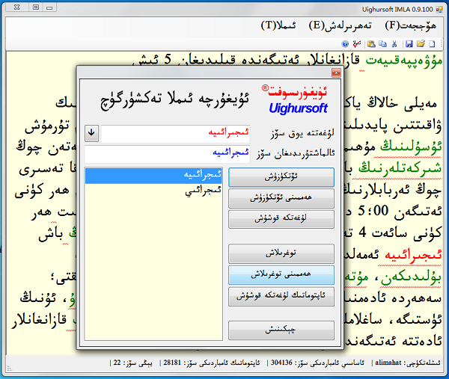This screenshot has width=449, height=379.
Task: Click the spell check red checkmark icon
Action: point(356,44)
